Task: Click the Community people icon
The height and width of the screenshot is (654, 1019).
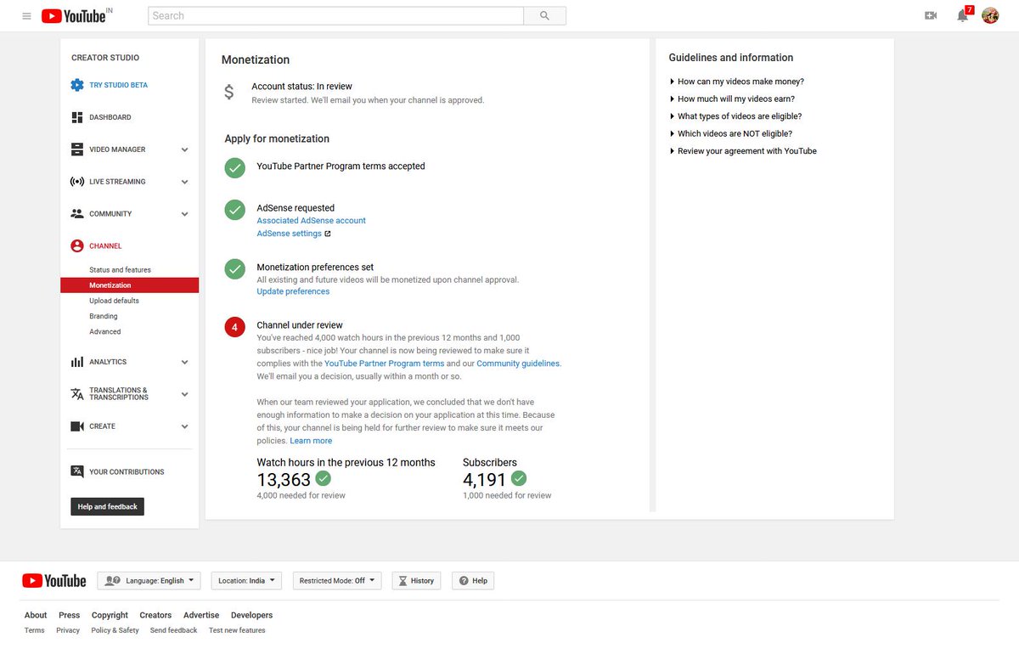Action: click(x=77, y=214)
